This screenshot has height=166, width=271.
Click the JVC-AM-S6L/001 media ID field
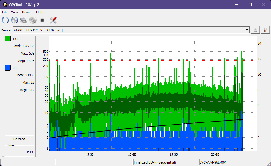pyautogui.click(x=232, y=162)
